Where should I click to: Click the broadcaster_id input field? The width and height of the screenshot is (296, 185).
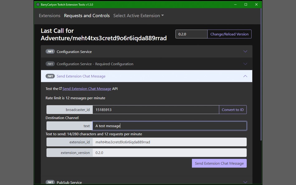click(156, 110)
